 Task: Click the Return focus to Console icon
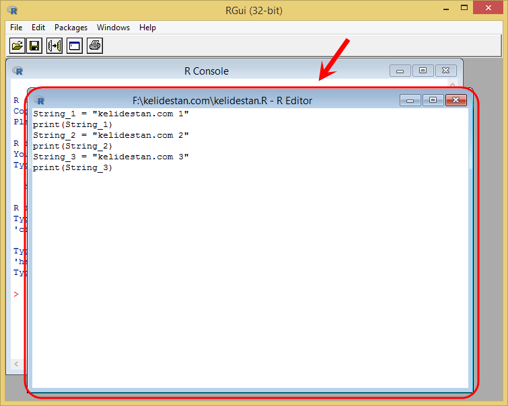(x=75, y=46)
